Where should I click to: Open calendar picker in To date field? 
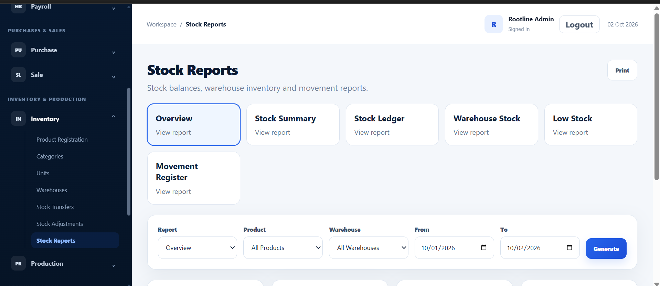point(569,247)
